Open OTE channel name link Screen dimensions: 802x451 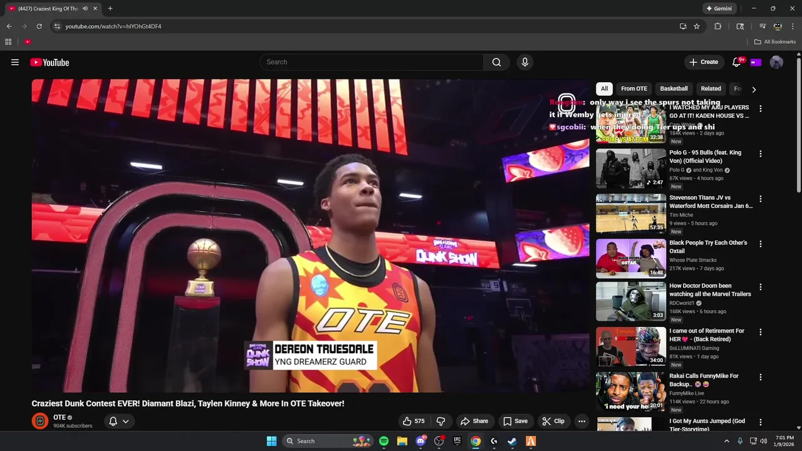[60, 417]
